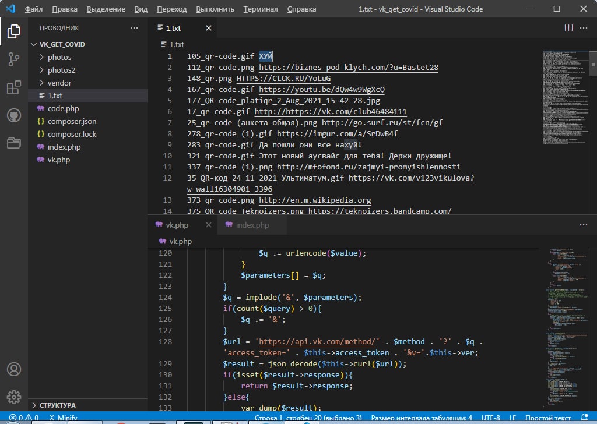Open the Выполнить menu

click(x=215, y=9)
